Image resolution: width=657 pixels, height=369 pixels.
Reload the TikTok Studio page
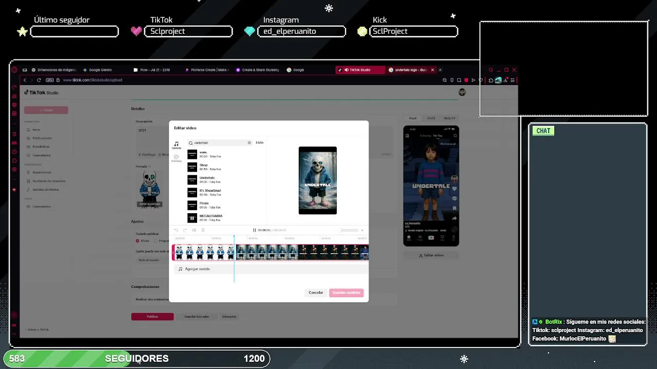pyautogui.click(x=39, y=80)
